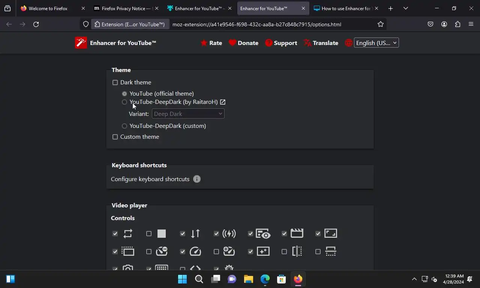Open the Firefox account icon

[x=444, y=24]
